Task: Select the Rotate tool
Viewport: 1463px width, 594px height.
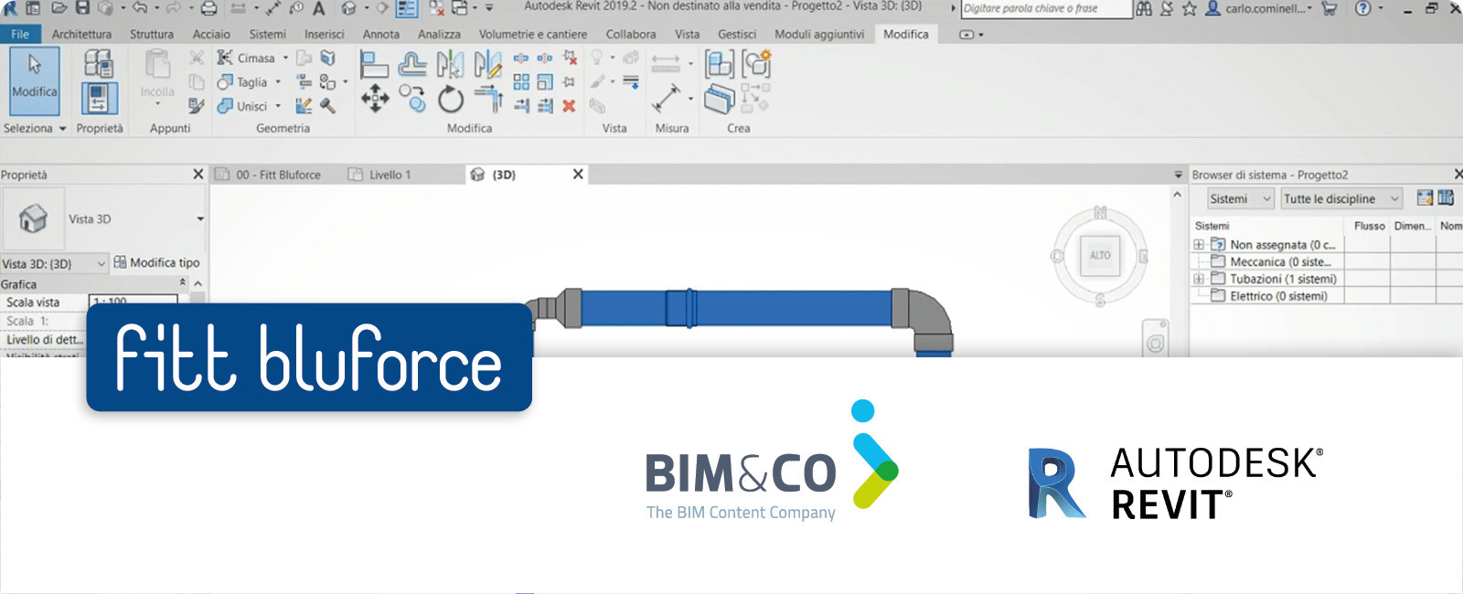Action: 450,99
